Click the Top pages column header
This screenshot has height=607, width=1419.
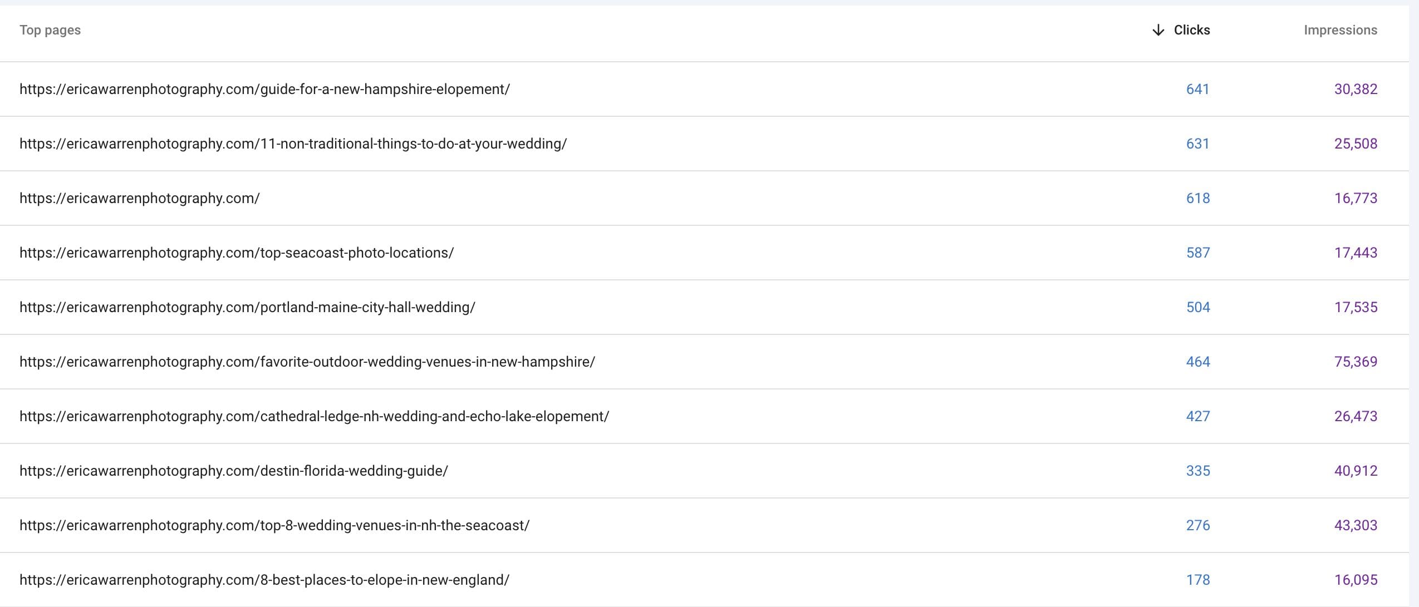click(x=50, y=30)
